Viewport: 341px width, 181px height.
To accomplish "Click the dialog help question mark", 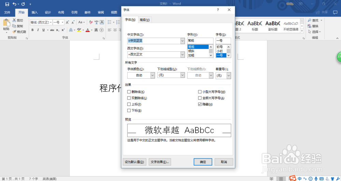I will [x=218, y=10].
